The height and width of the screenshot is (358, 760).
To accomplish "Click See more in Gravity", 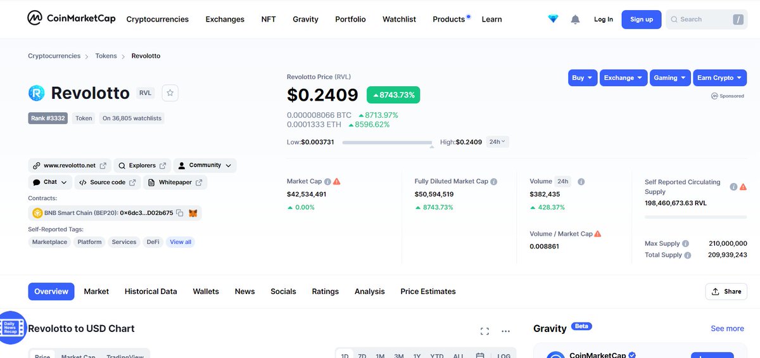I will click(727, 328).
